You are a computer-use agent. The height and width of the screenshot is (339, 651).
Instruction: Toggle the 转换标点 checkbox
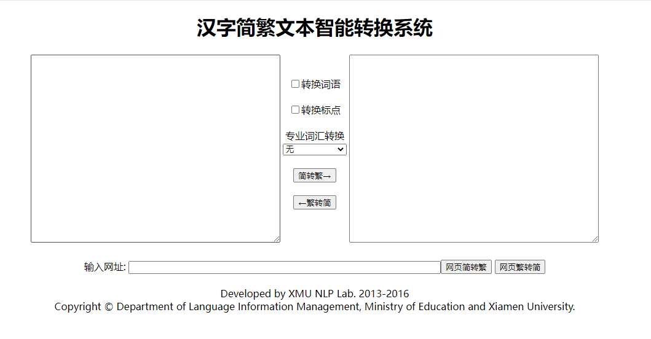295,110
